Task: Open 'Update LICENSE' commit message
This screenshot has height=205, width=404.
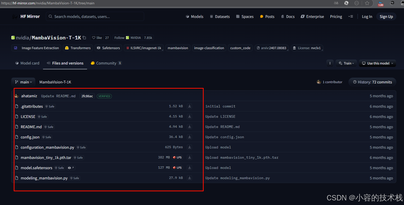Action: coord(220,116)
